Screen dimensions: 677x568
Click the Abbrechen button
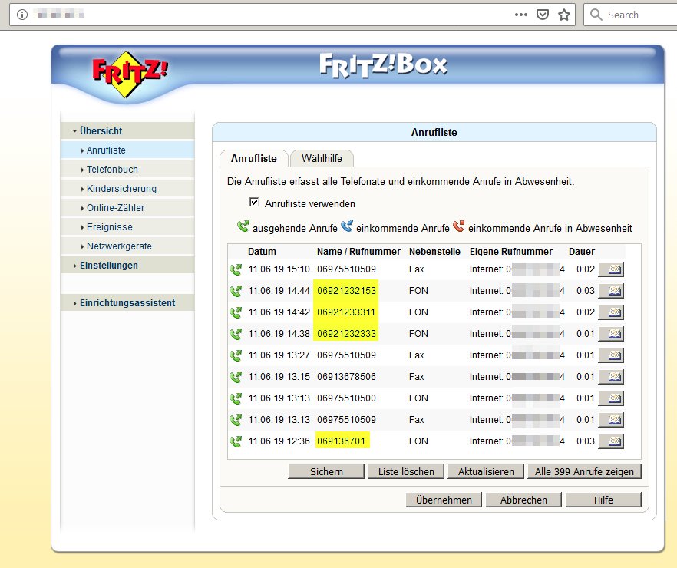pos(523,500)
